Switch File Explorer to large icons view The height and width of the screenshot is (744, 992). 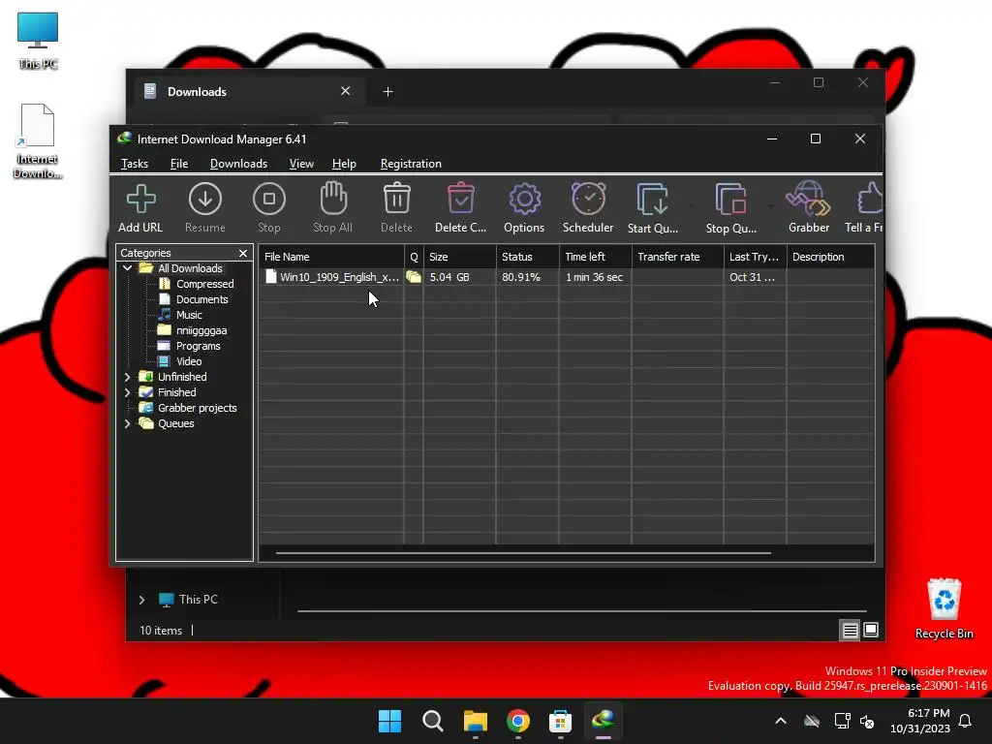[871, 630]
